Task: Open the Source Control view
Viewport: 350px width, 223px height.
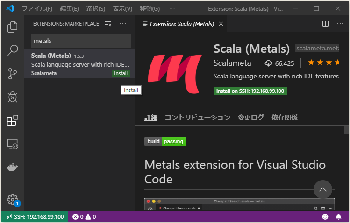Action: [x=13, y=74]
